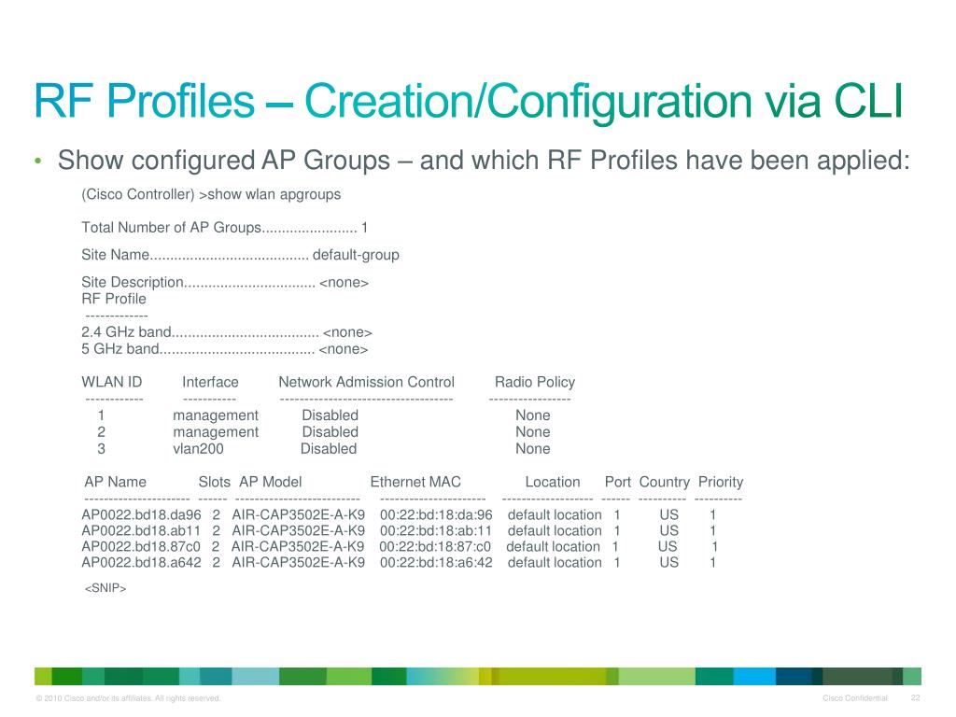Click the 'Ethernet MAC' column header
956x717 pixels.
415,482
